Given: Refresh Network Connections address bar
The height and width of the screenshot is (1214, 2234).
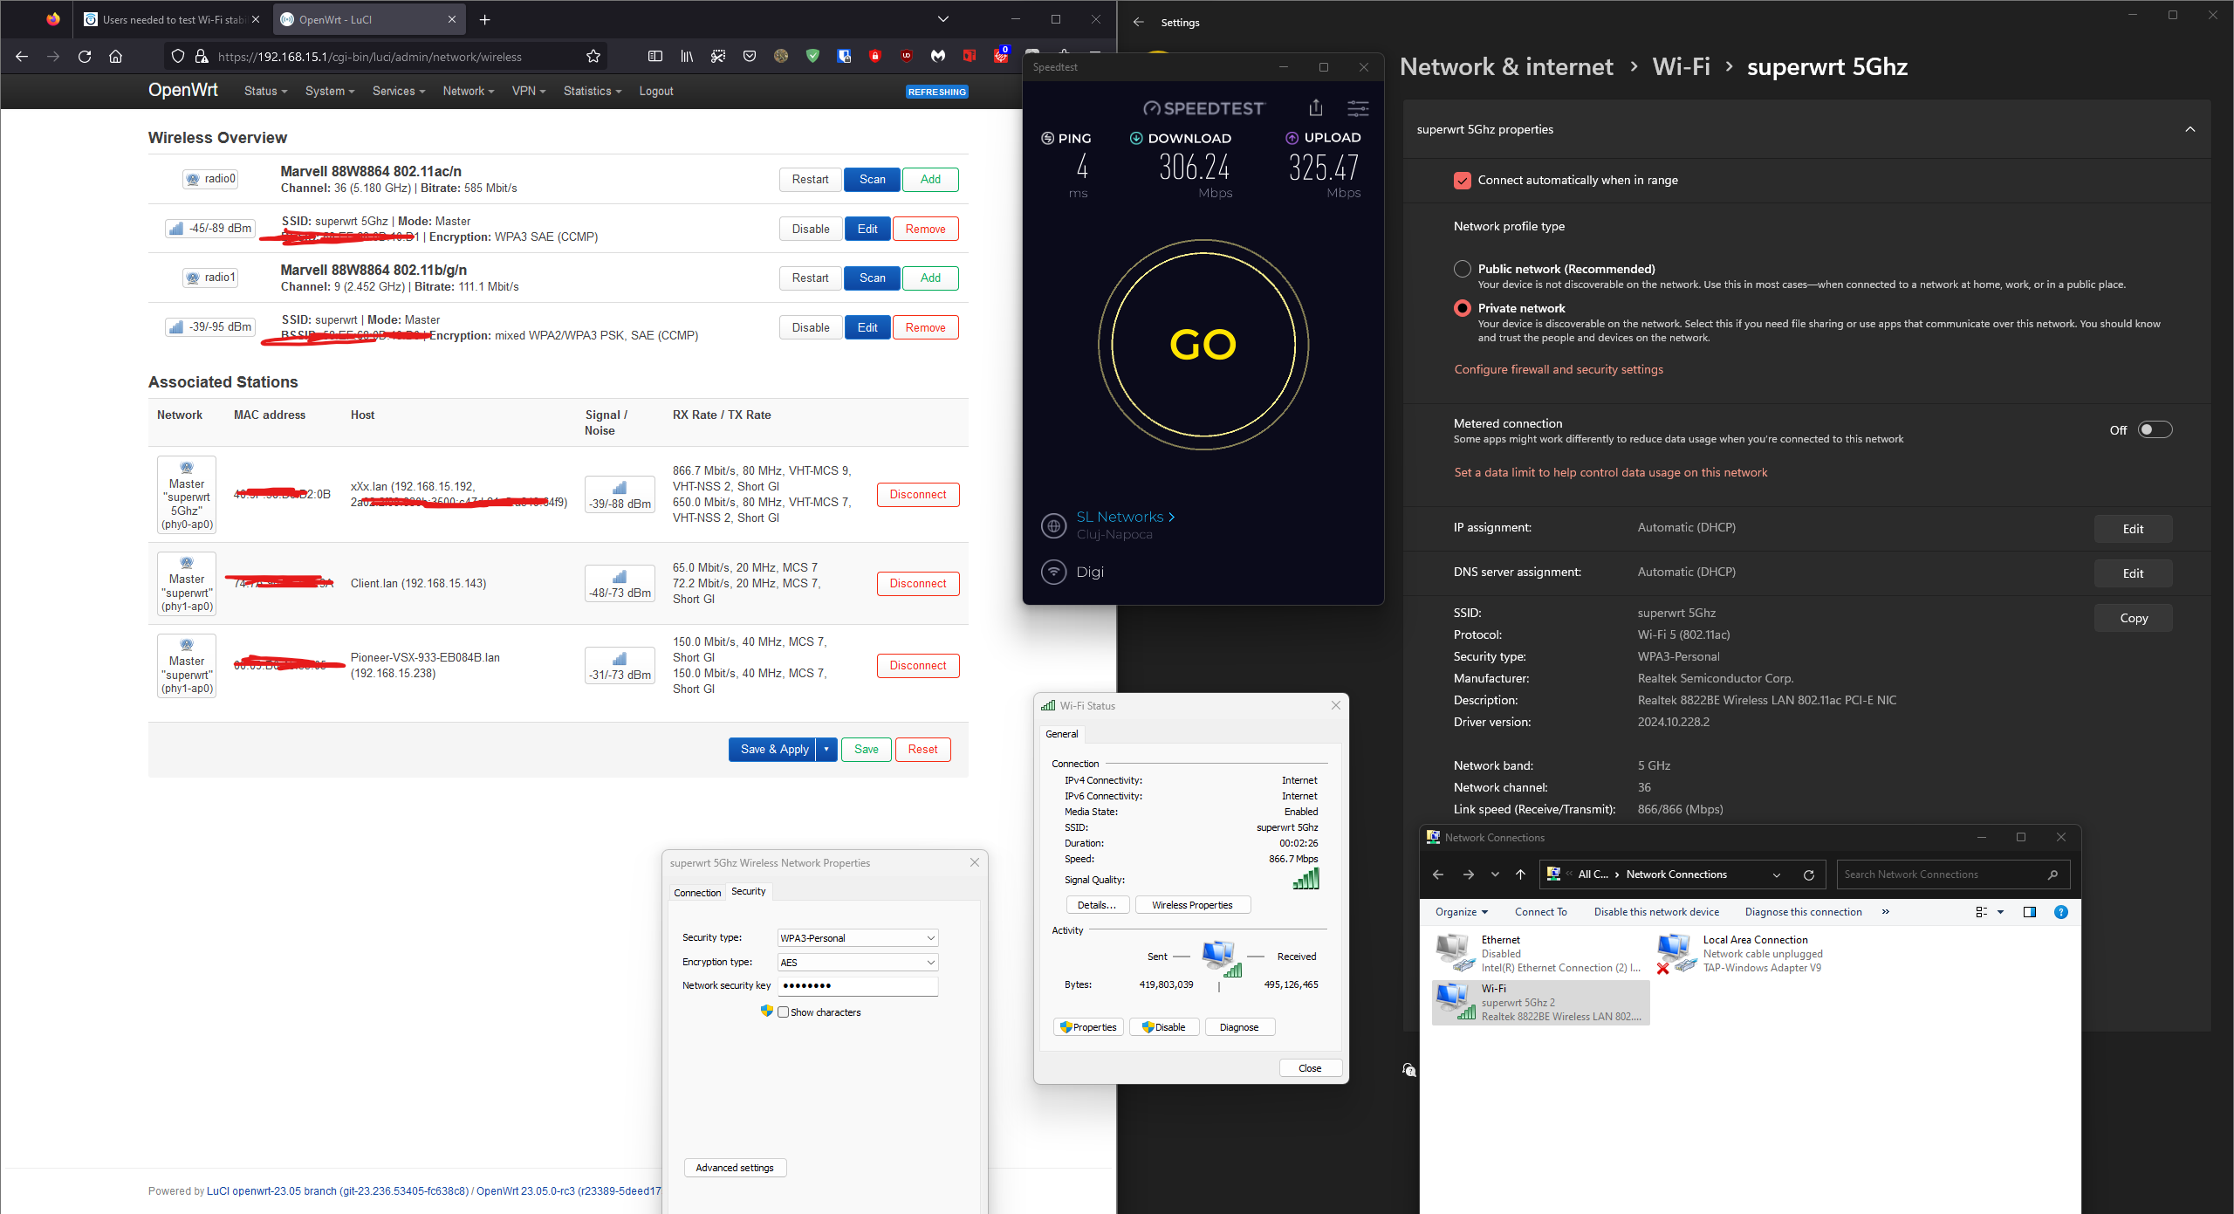Looking at the screenshot, I should (1809, 874).
